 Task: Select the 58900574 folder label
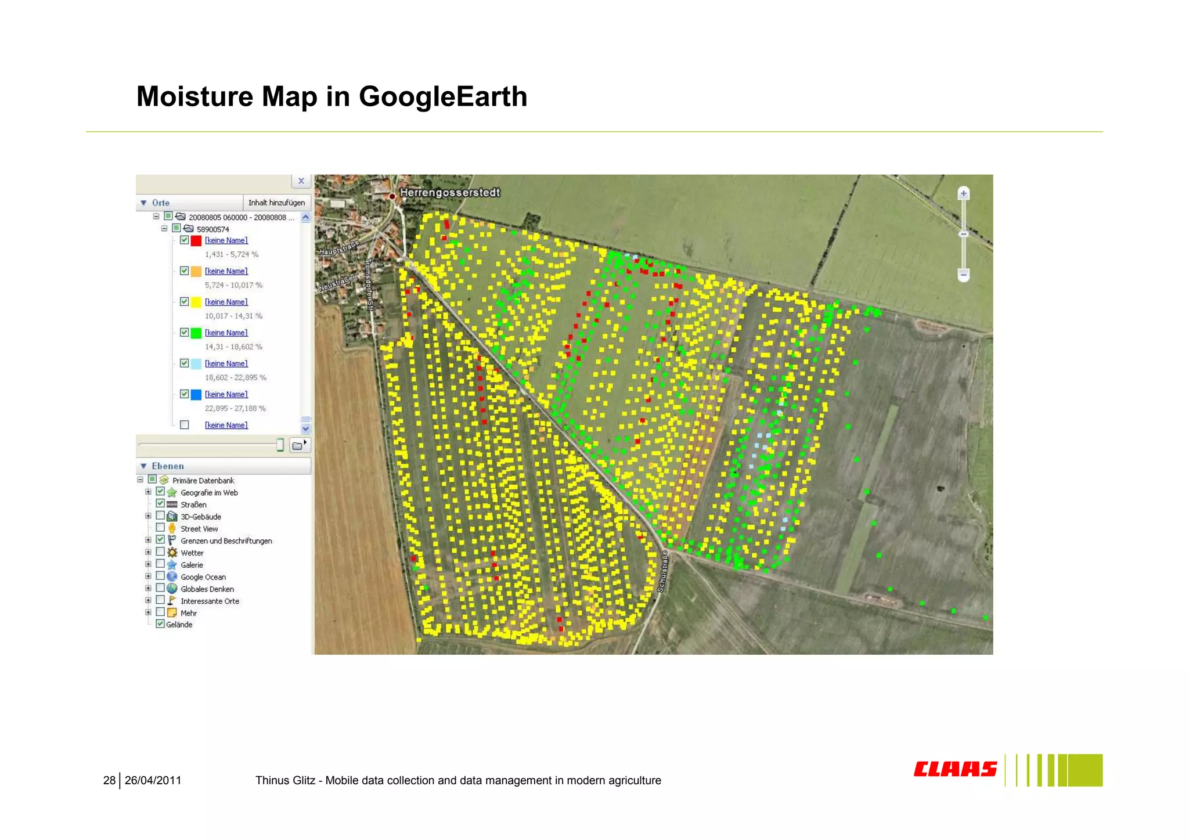click(x=212, y=229)
